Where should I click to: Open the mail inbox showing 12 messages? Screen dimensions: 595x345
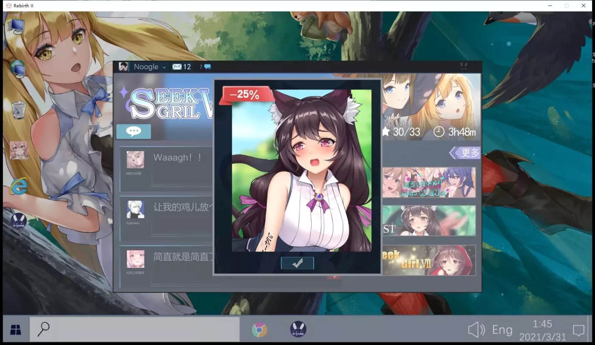(x=181, y=67)
